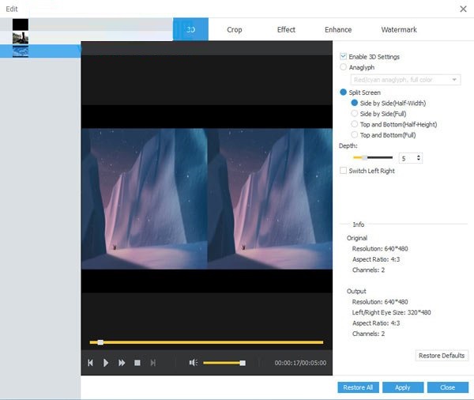This screenshot has width=474, height=400.
Task: Decrease depth value with down arrow
Action: click(x=419, y=160)
